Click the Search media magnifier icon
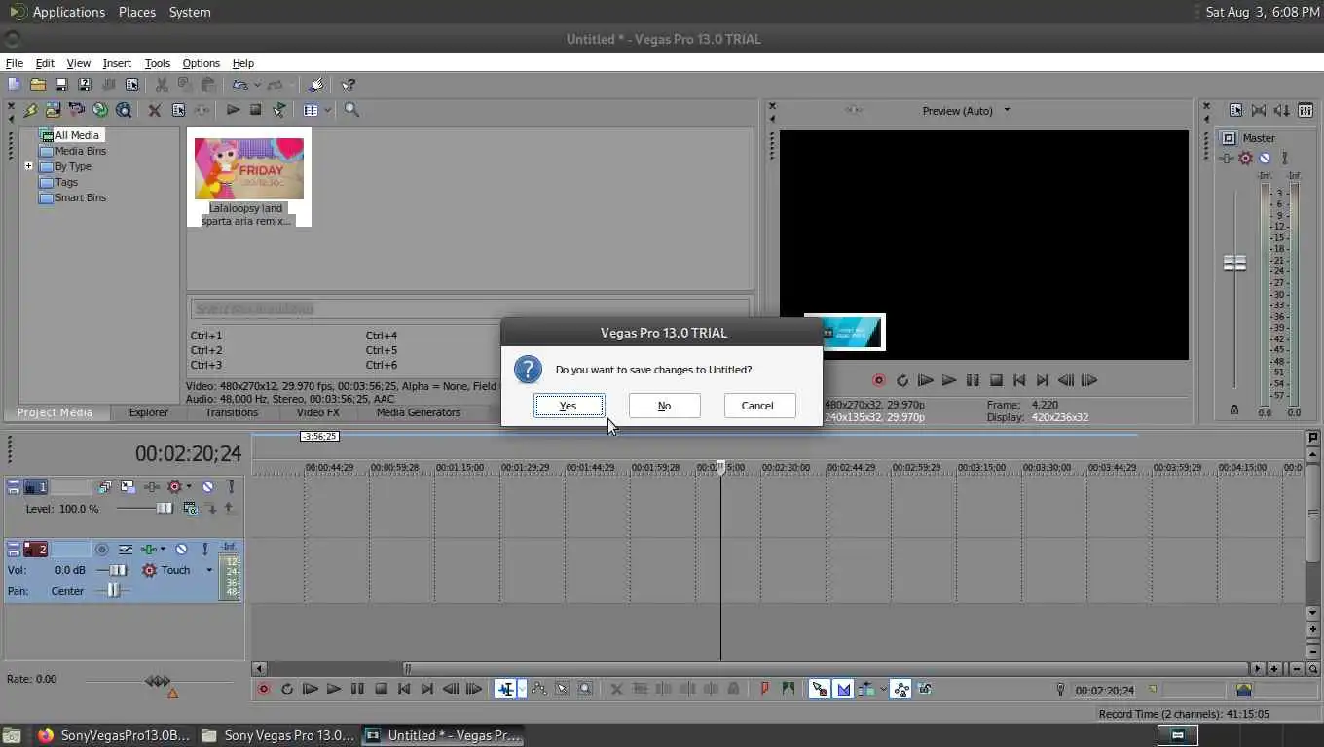 click(351, 110)
